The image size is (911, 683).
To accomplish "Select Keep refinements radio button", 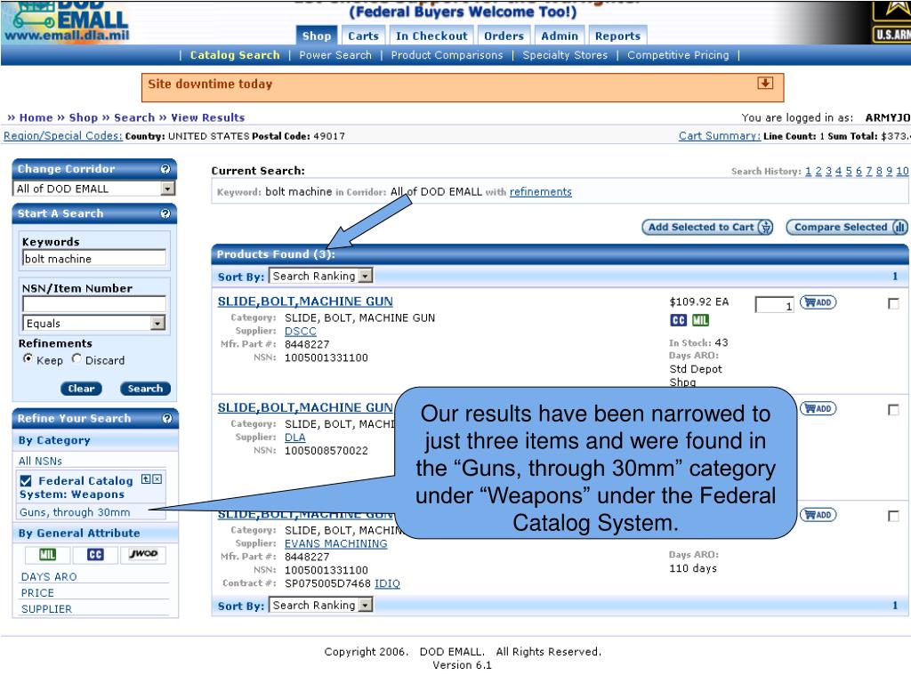I will (28, 359).
